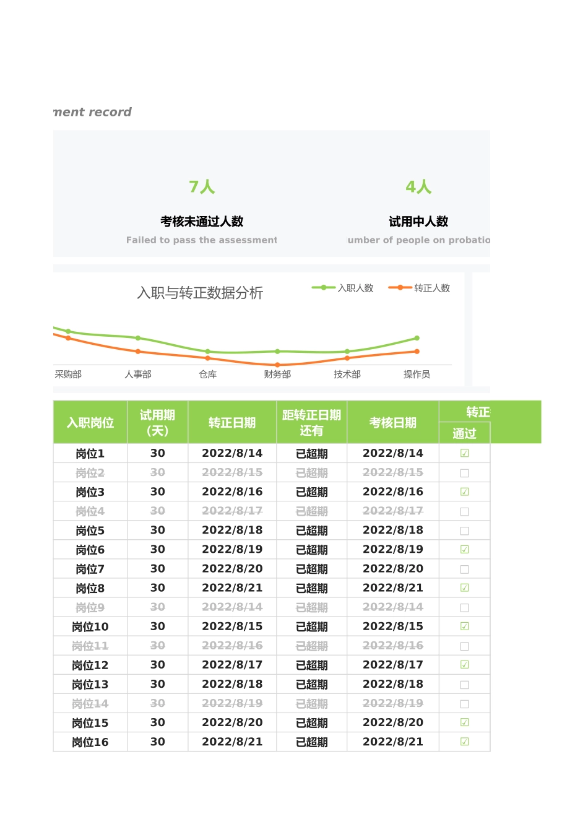This screenshot has width=588, height=832.
Task: Click the 转正日期 cell for 岗位5
Action: pyautogui.click(x=232, y=531)
